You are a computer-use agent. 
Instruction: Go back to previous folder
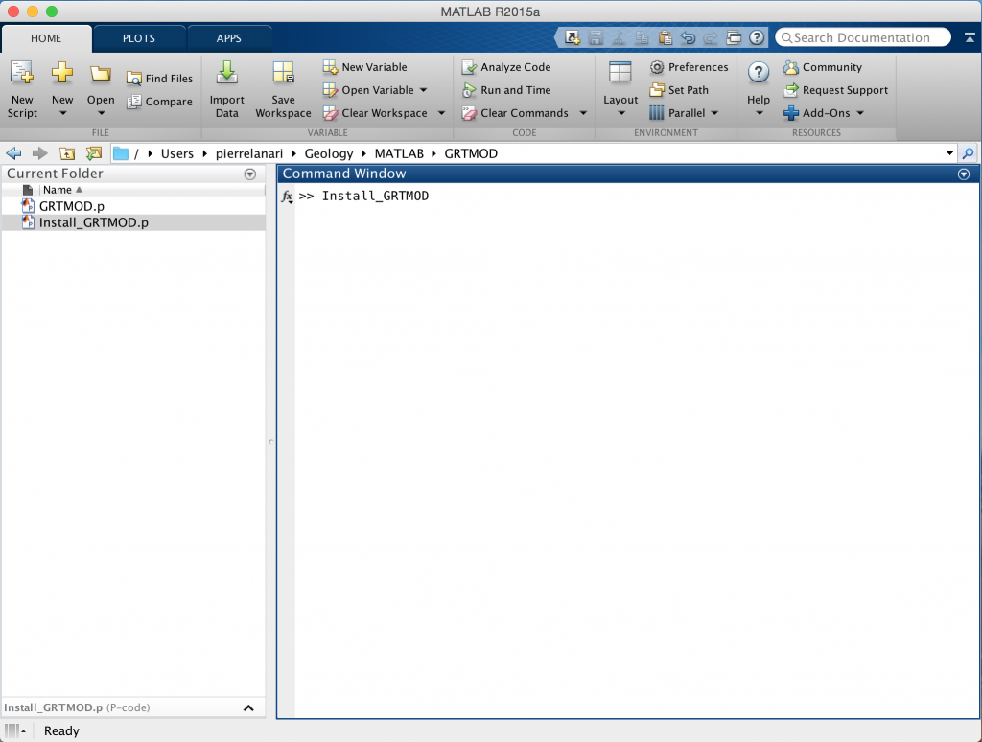(13, 153)
